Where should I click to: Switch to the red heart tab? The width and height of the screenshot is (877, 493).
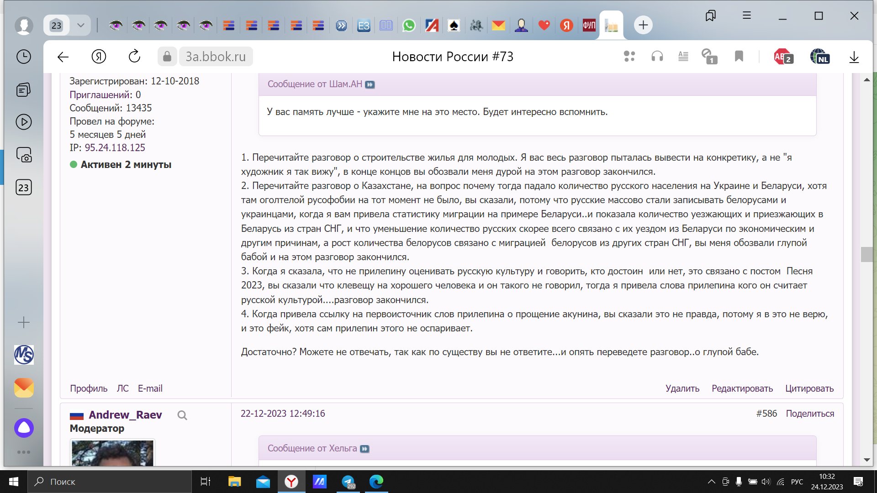[544, 25]
